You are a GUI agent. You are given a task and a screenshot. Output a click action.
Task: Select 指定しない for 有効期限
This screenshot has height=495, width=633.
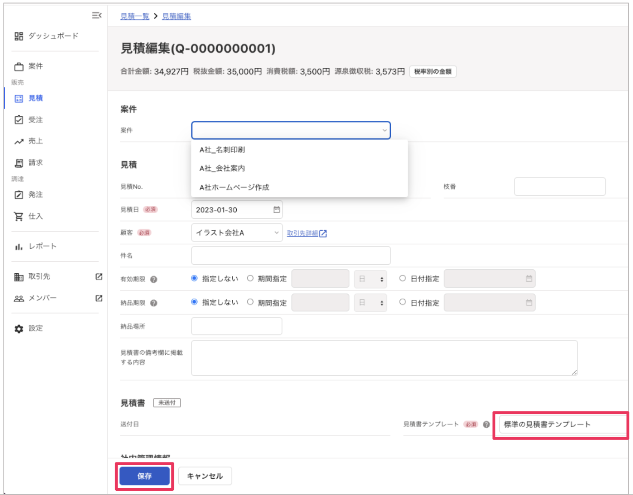[x=195, y=278]
